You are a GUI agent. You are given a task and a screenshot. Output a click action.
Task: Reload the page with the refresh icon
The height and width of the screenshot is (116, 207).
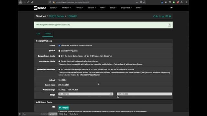coord(28,2)
